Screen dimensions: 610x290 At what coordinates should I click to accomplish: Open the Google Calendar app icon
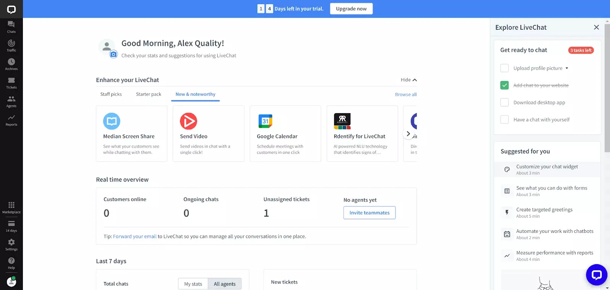pyautogui.click(x=265, y=121)
